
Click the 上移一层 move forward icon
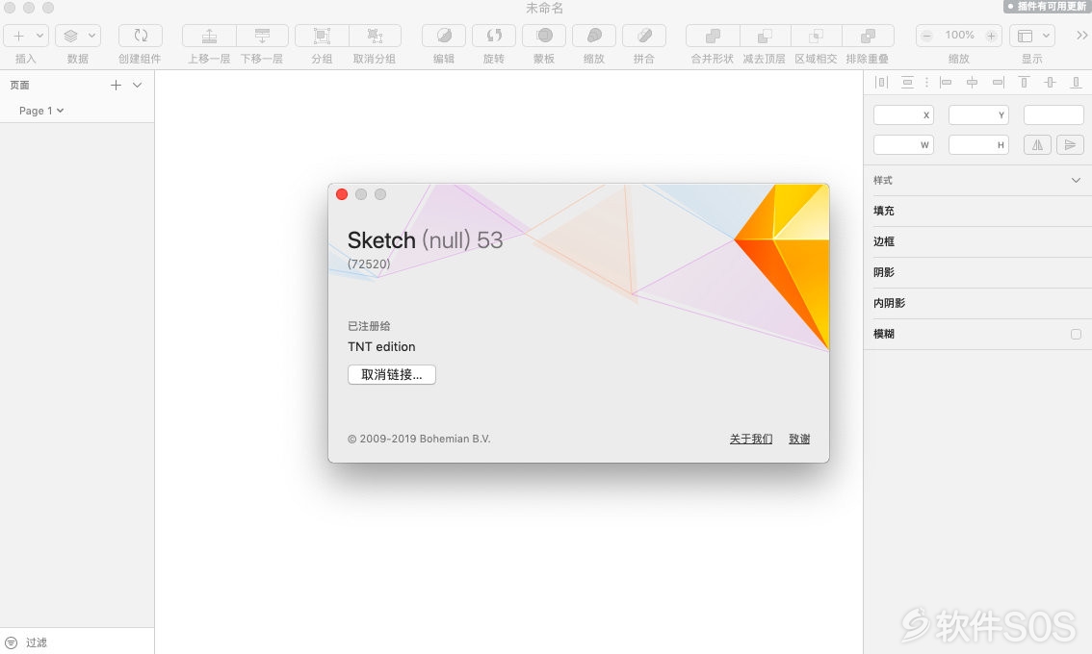[x=210, y=36]
